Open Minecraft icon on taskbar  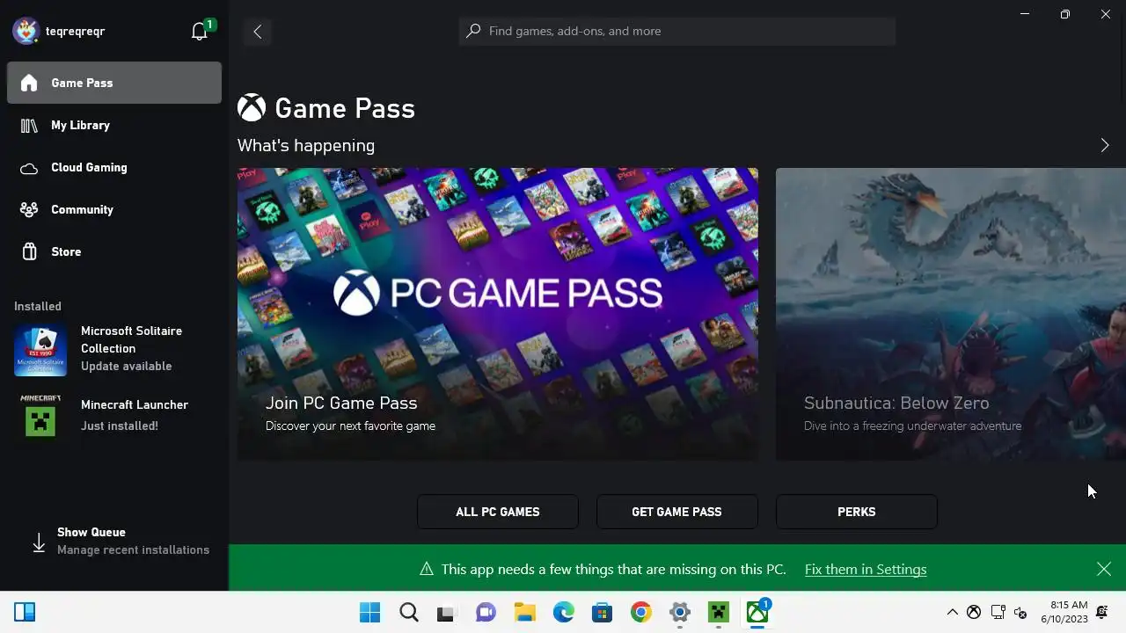click(x=719, y=612)
